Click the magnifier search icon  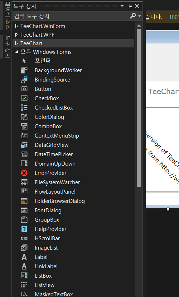pyautogui.click(x=133, y=16)
